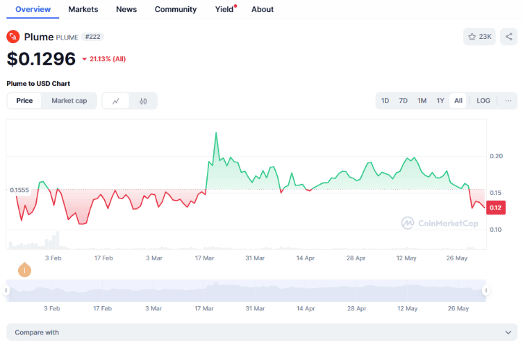The image size is (523, 345).
Task: Switch to candlestick chart icon
Action: tap(143, 101)
